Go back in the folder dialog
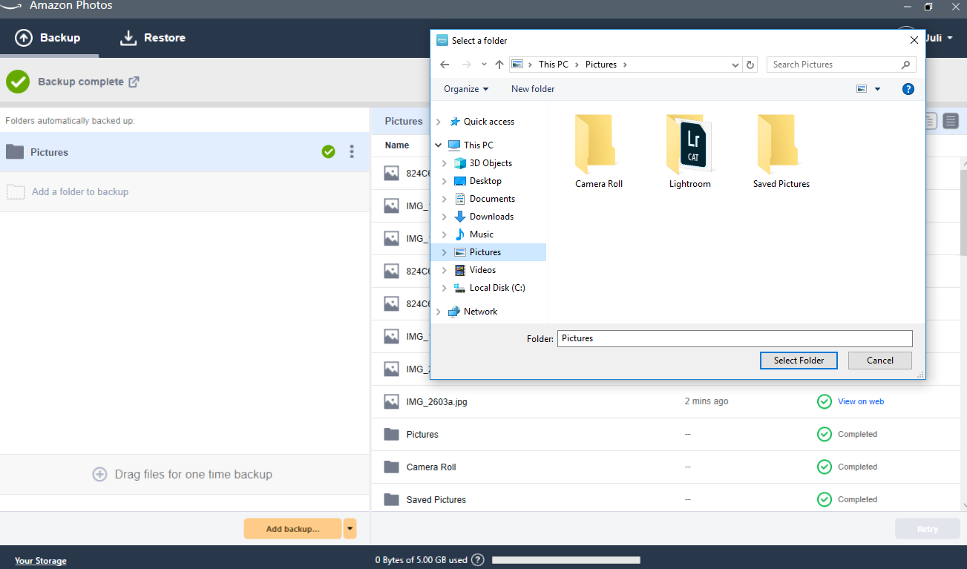The width and height of the screenshot is (967, 569). tap(445, 65)
